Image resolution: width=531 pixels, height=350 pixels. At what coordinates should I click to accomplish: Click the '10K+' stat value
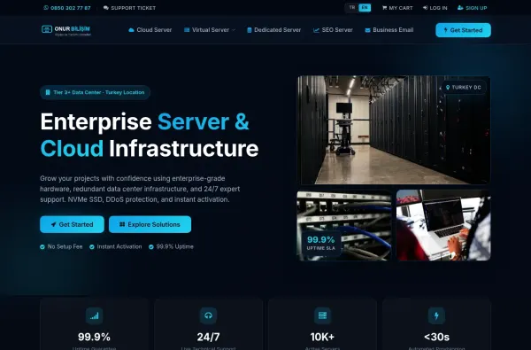pyautogui.click(x=322, y=337)
